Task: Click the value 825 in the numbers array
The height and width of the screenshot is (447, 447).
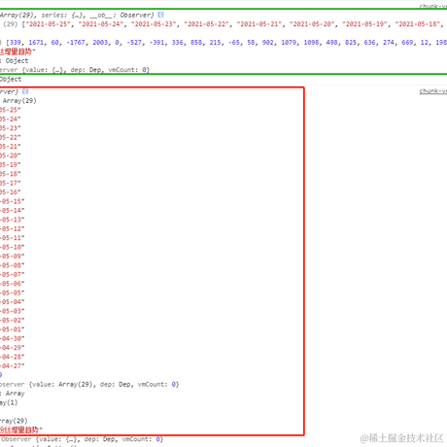Action: pyautogui.click(x=351, y=43)
